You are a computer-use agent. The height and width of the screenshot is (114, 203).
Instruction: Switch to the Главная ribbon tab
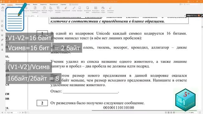click(x=10, y=4)
